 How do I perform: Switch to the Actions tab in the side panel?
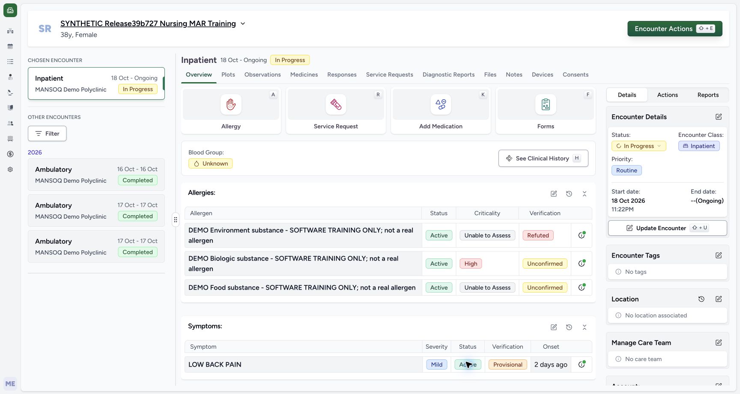667,95
